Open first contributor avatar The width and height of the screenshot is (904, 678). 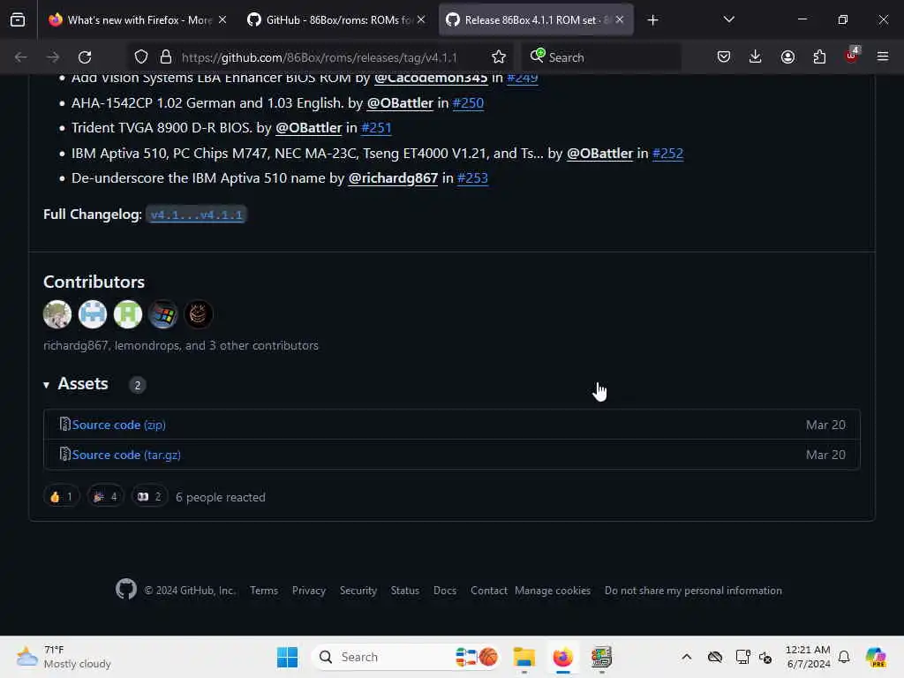57,315
